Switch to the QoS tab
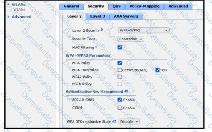The height and width of the screenshot is (132, 212). tap(117, 6)
